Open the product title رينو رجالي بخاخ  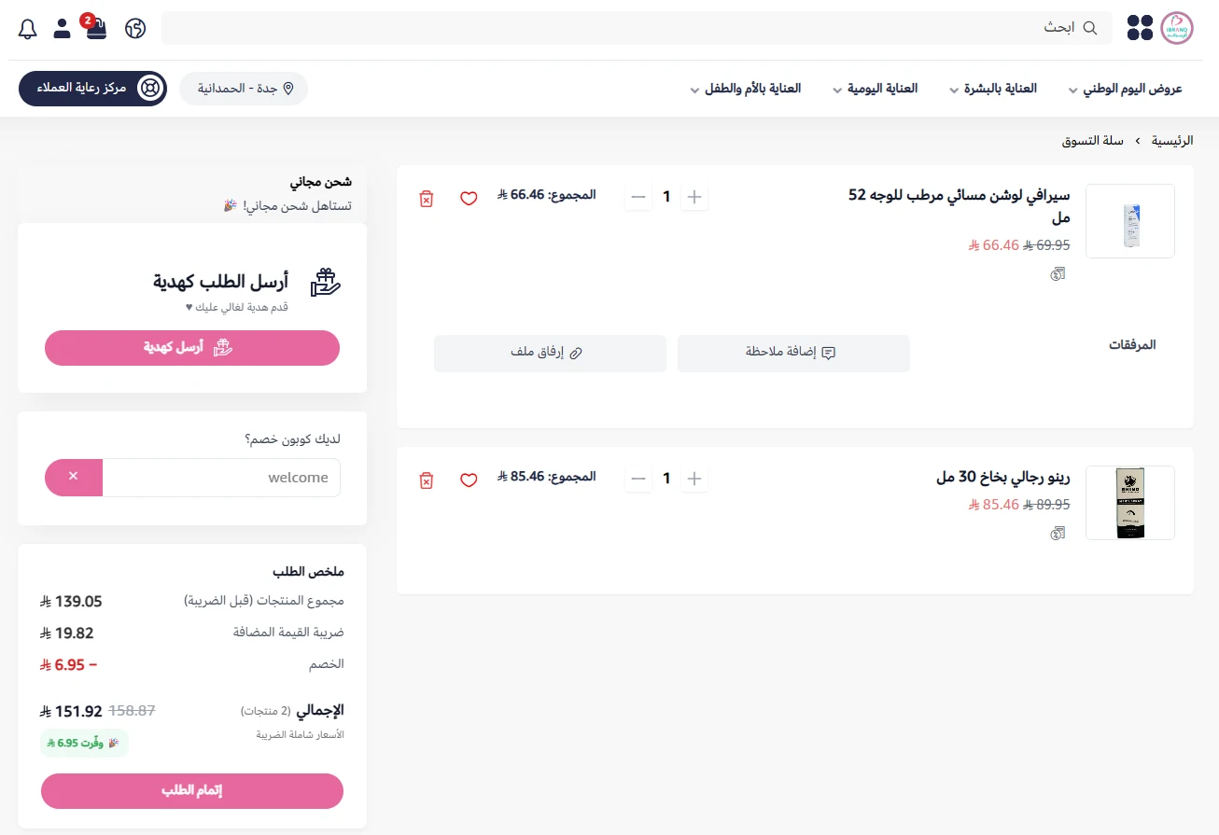coord(1003,478)
